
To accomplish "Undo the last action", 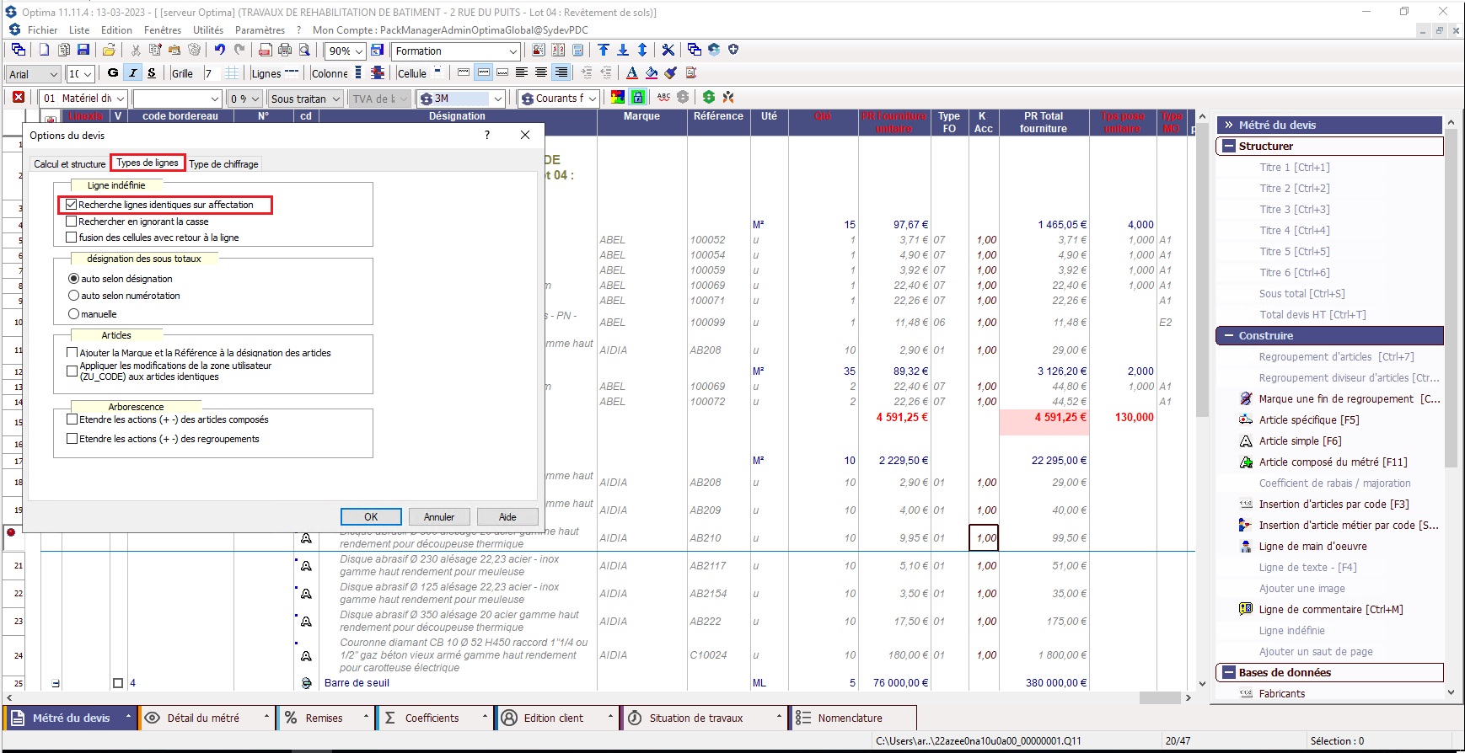I will [x=219, y=50].
